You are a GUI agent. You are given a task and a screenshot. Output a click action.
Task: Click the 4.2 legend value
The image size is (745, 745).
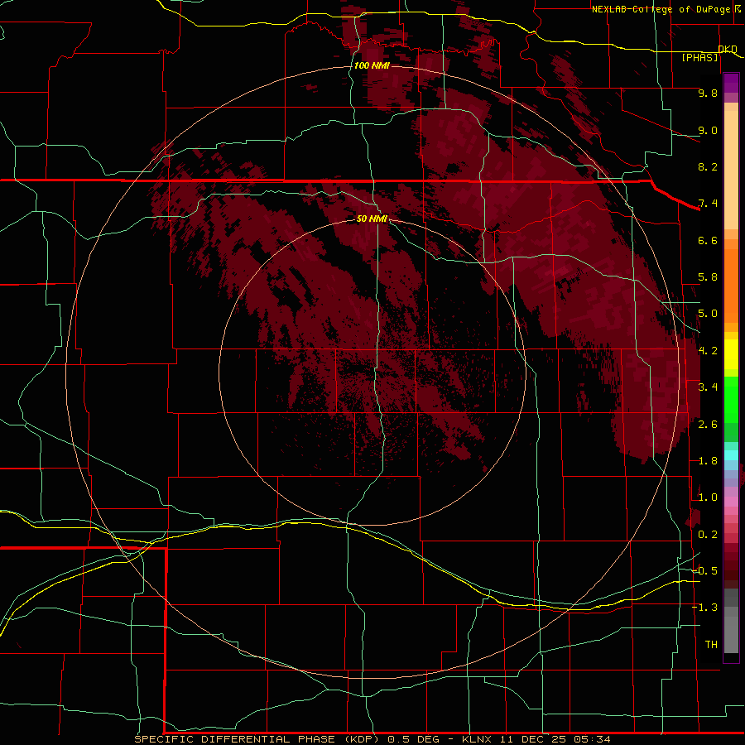coord(708,351)
